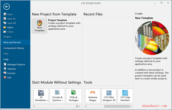This screenshot has width=172, height=110.
Task: Select the Print menu item
Action: pos(6,54)
